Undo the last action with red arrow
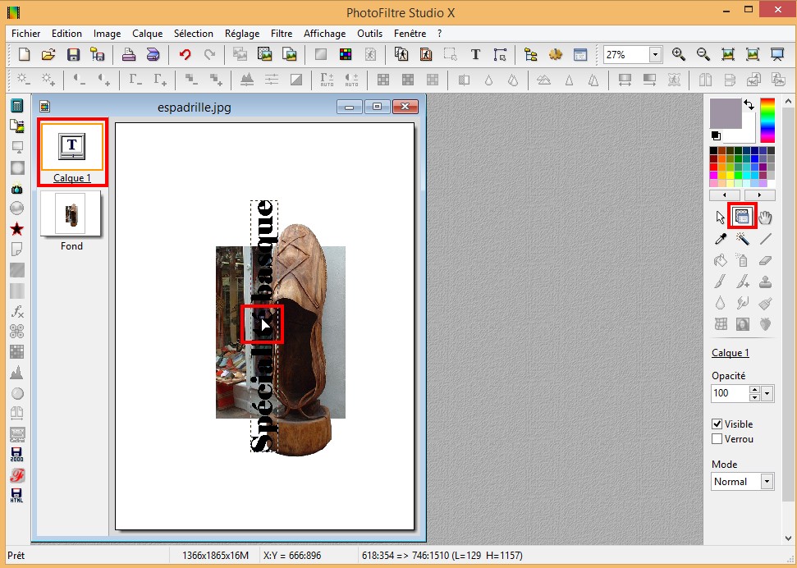 (x=185, y=54)
